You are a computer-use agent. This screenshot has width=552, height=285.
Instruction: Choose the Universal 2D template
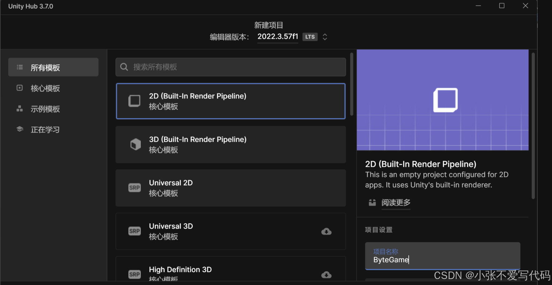click(x=231, y=188)
